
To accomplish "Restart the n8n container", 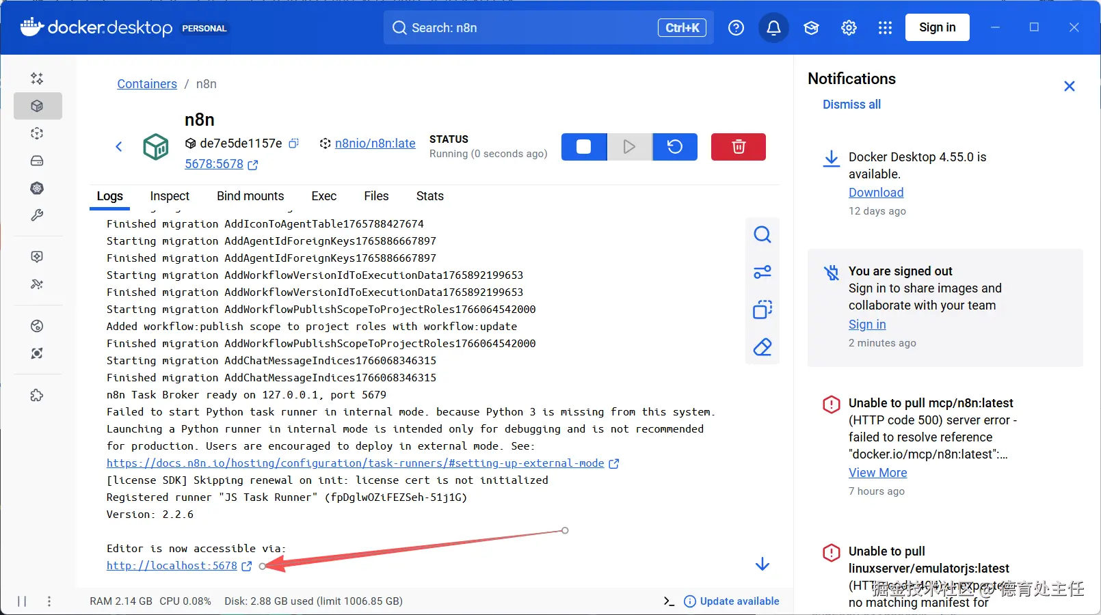I will coord(675,147).
